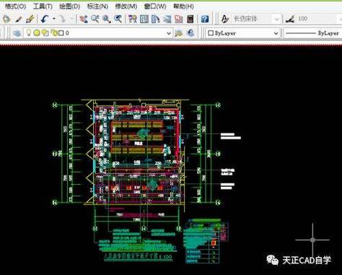Image resolution: width=342 pixels, height=275 pixels.
Task: Open the QuickCalc calculator
Action: [190, 19]
